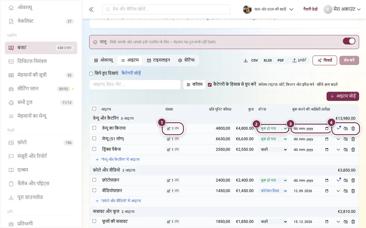
Task: Click the सेव करें button
Action: click(x=349, y=60)
